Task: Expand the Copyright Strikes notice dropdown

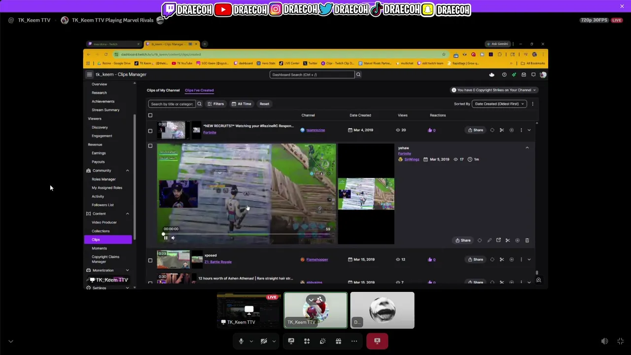Action: coord(495,90)
